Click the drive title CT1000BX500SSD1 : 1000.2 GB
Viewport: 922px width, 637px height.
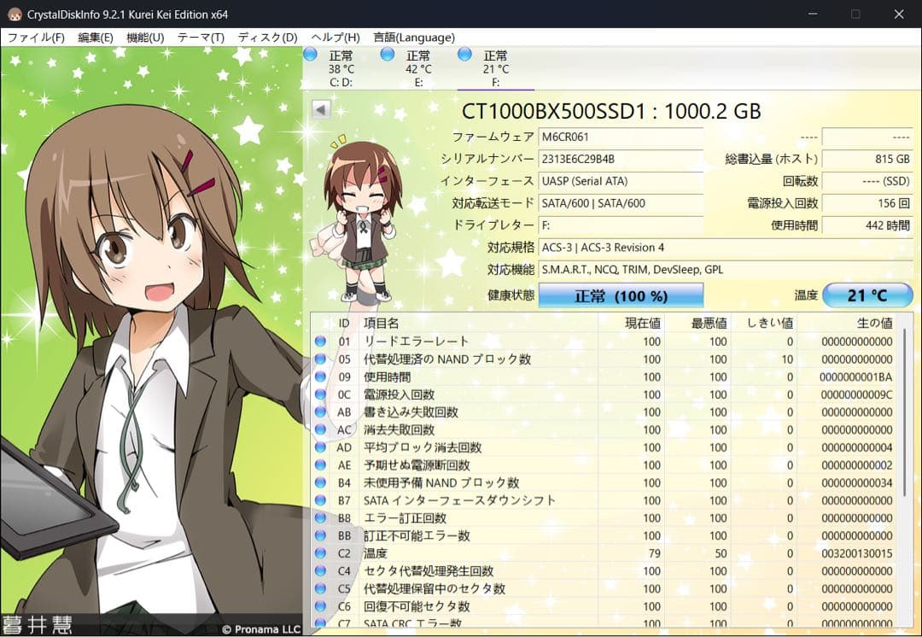(611, 110)
